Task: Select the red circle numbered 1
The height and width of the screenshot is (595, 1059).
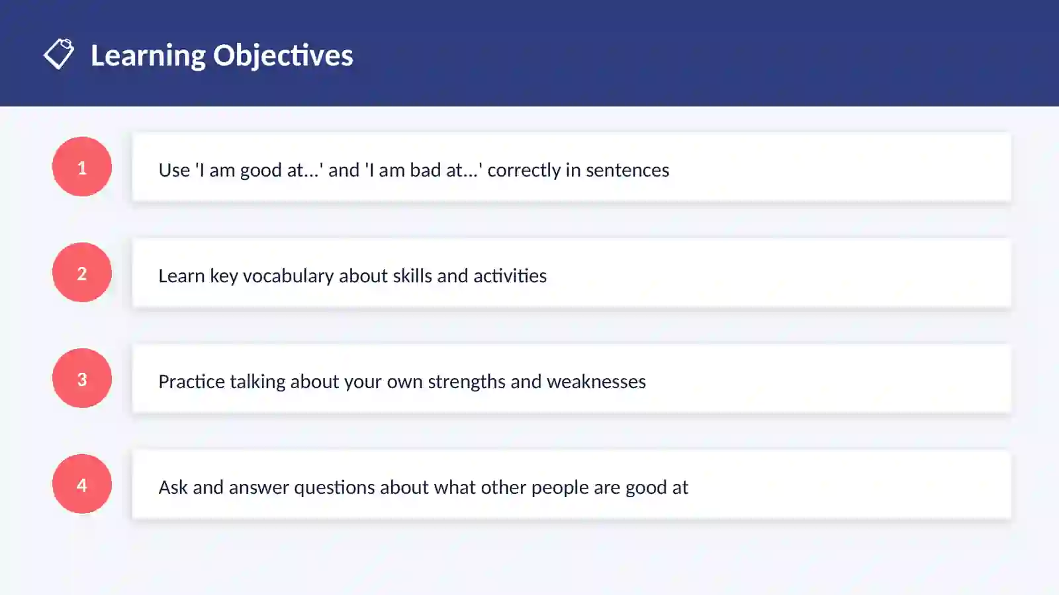Action: coord(82,167)
